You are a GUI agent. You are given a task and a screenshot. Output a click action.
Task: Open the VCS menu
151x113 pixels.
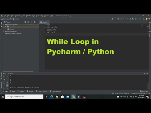42,16
